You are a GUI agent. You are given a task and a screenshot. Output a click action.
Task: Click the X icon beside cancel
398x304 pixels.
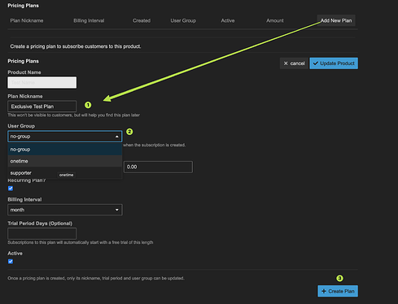point(286,63)
